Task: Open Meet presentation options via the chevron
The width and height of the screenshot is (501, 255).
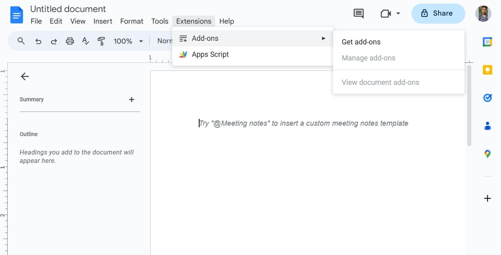Action: pos(398,13)
